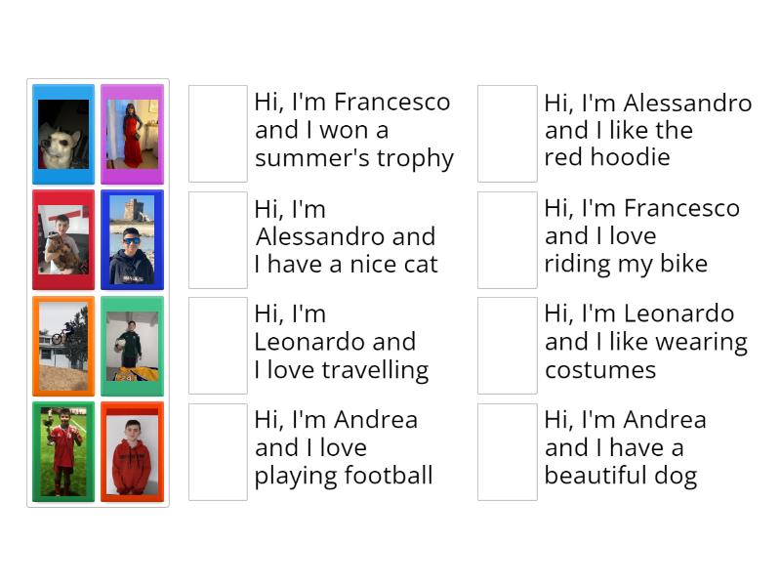Click the text "Hi, I'm Leonardo and I love travelling"

tap(341, 342)
